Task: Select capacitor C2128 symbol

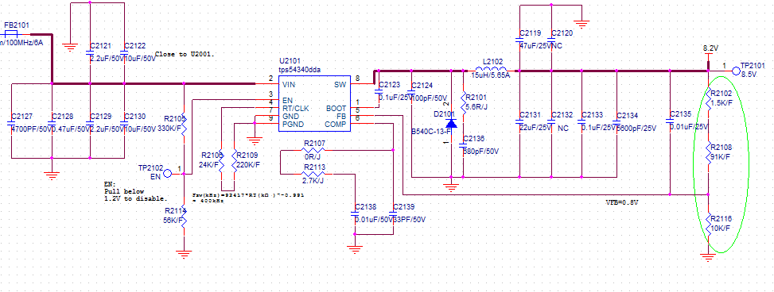Action: (x=52, y=123)
